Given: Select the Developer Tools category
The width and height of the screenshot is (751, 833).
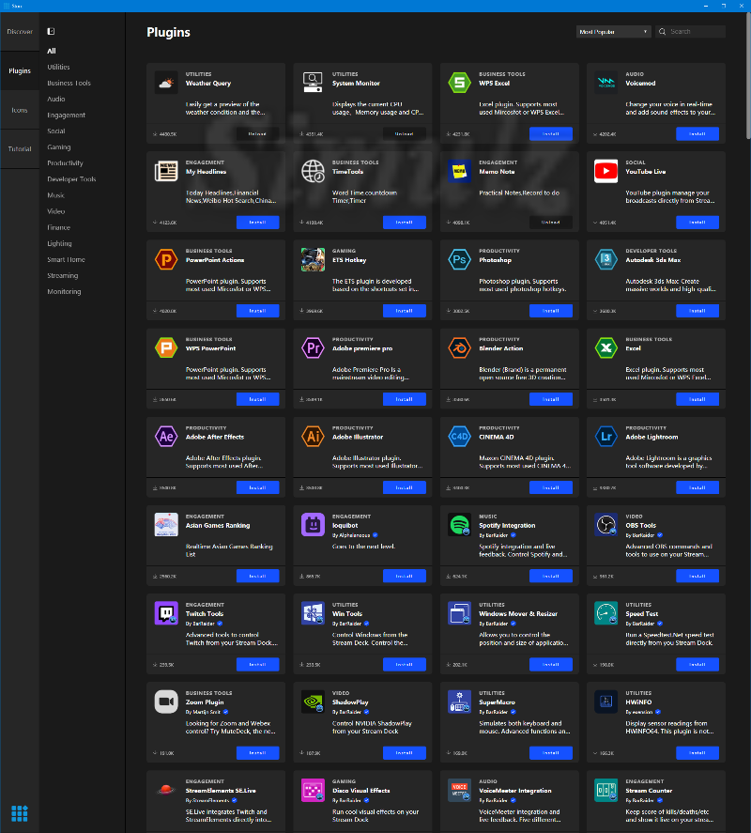Looking at the screenshot, I should [71, 179].
